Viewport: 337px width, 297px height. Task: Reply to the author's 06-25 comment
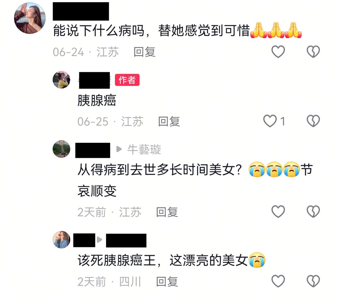click(x=169, y=122)
